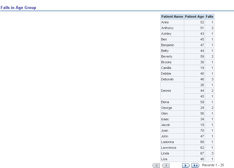Click age 51 in Anthony's row
234x168 pixels.
click(194, 28)
